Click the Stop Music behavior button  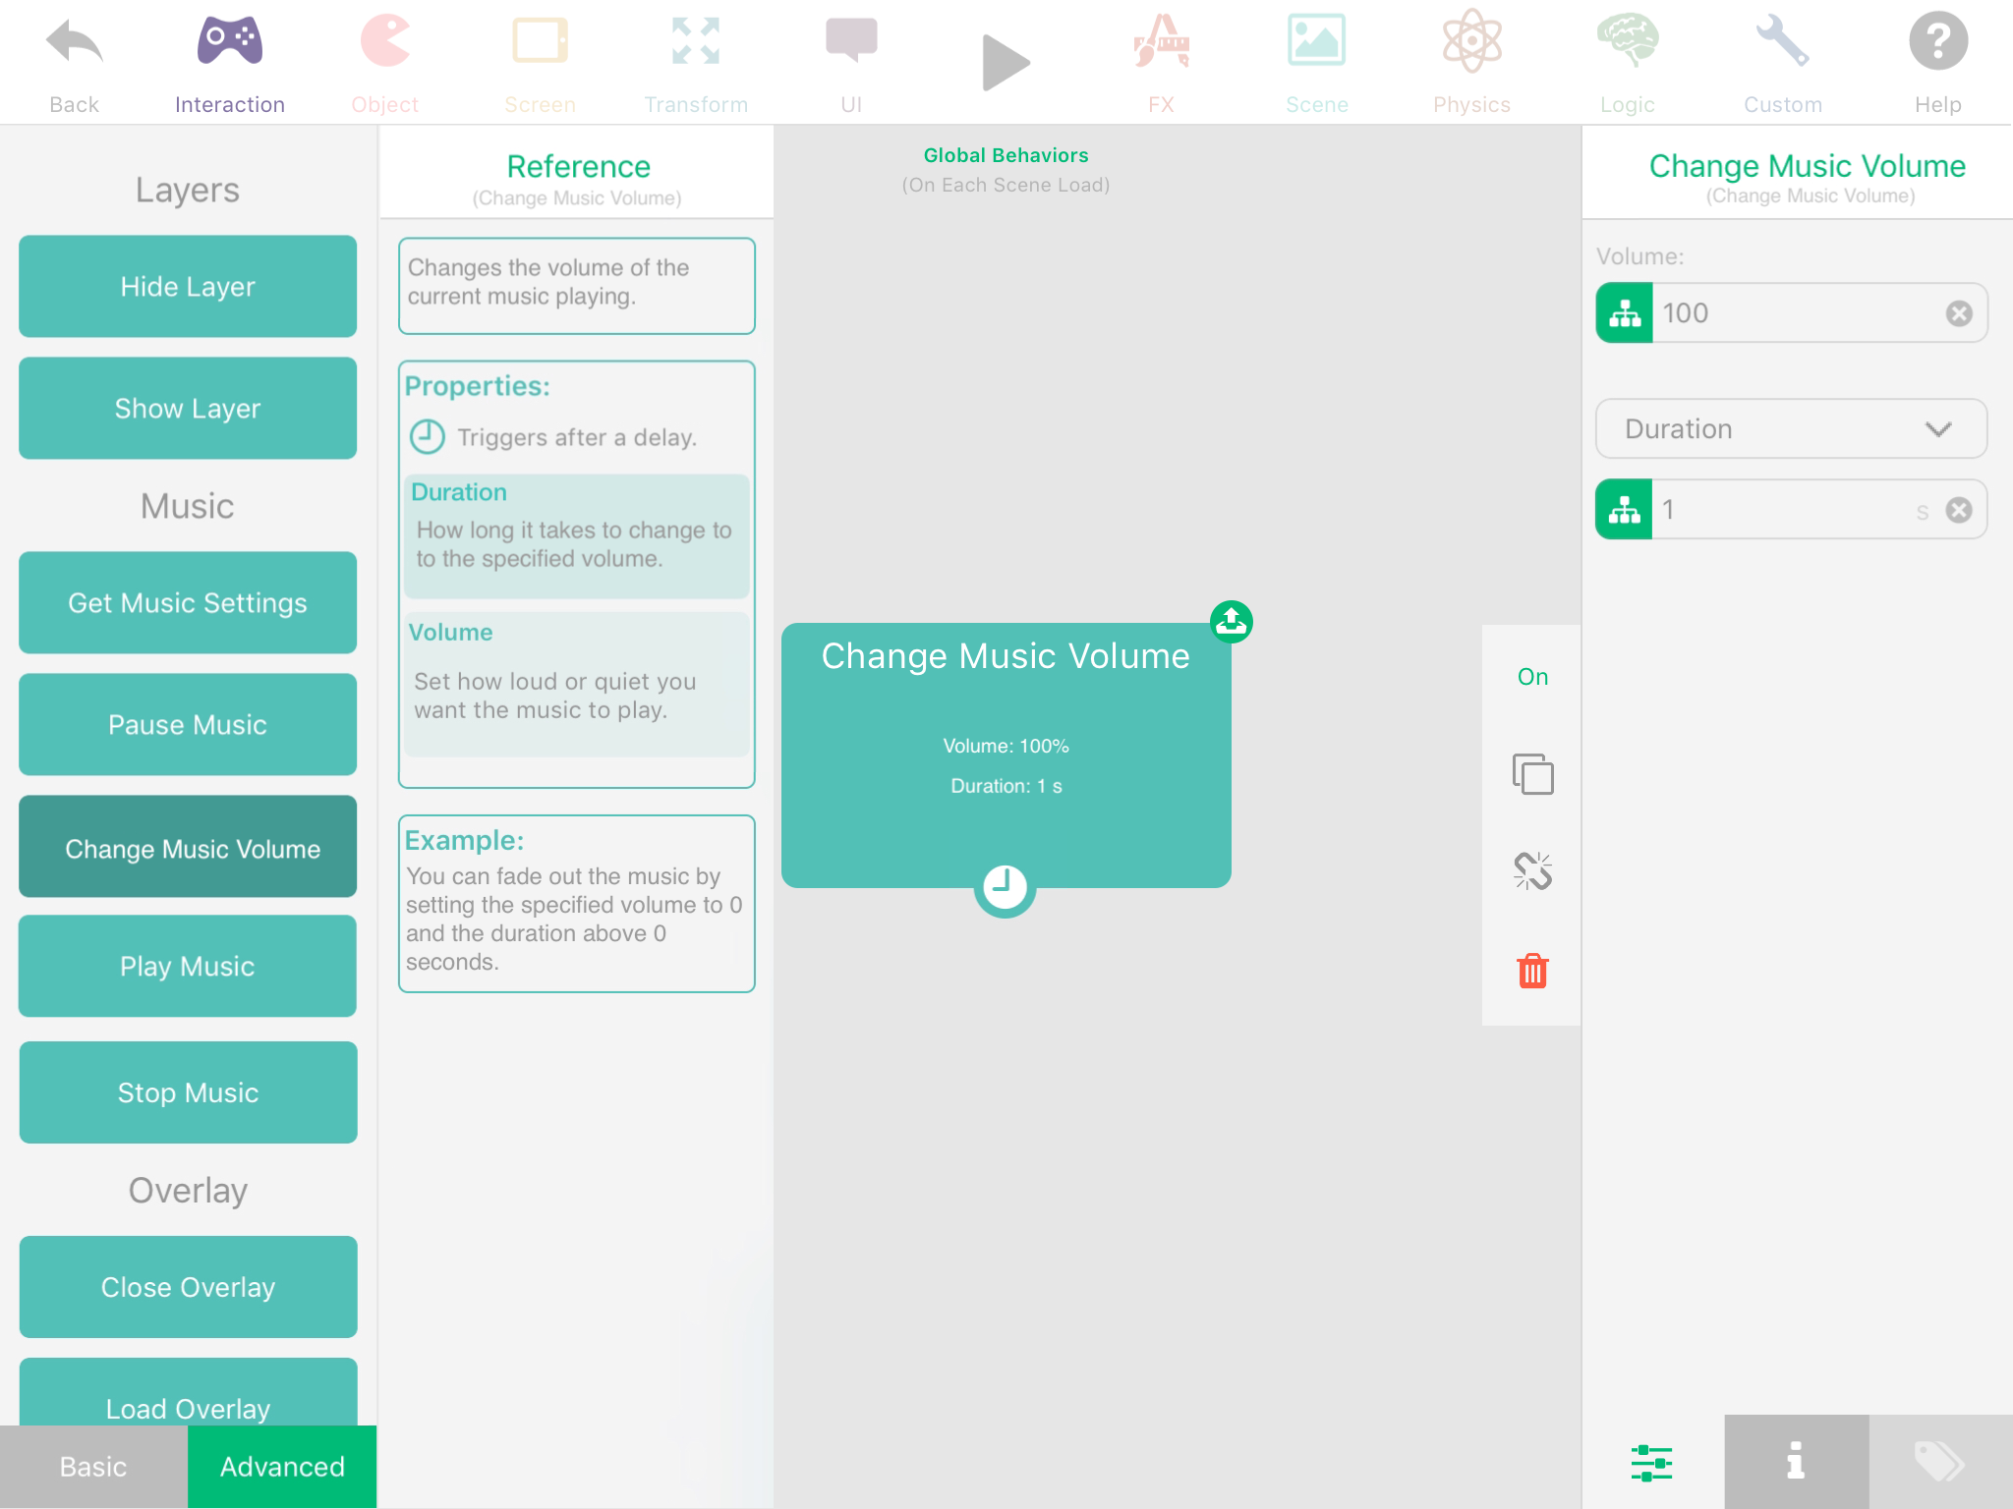pyautogui.click(x=188, y=1092)
